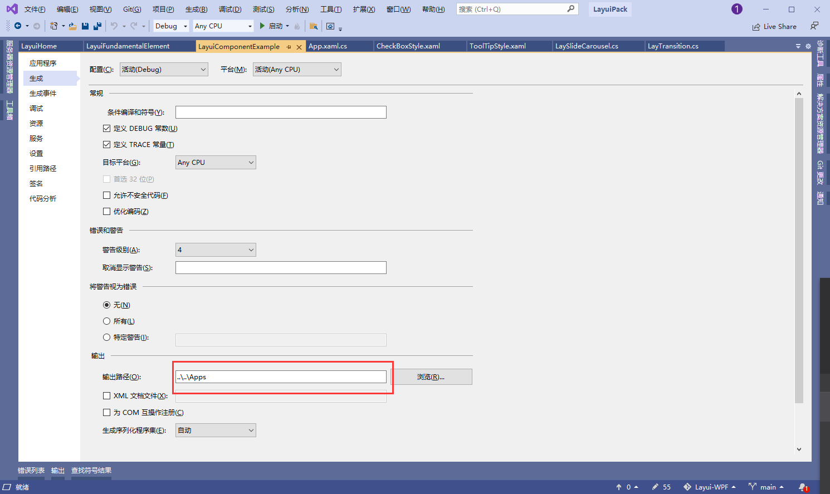Image resolution: width=830 pixels, height=494 pixels.
Task: Click the new project toolbar icon
Action: (54, 26)
